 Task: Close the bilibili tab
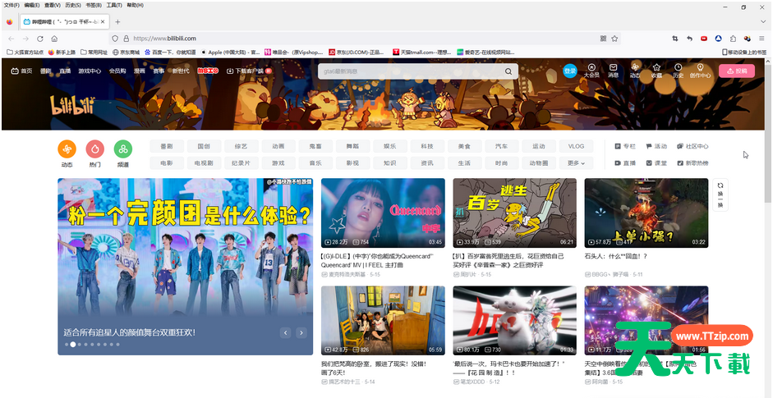click(x=104, y=21)
